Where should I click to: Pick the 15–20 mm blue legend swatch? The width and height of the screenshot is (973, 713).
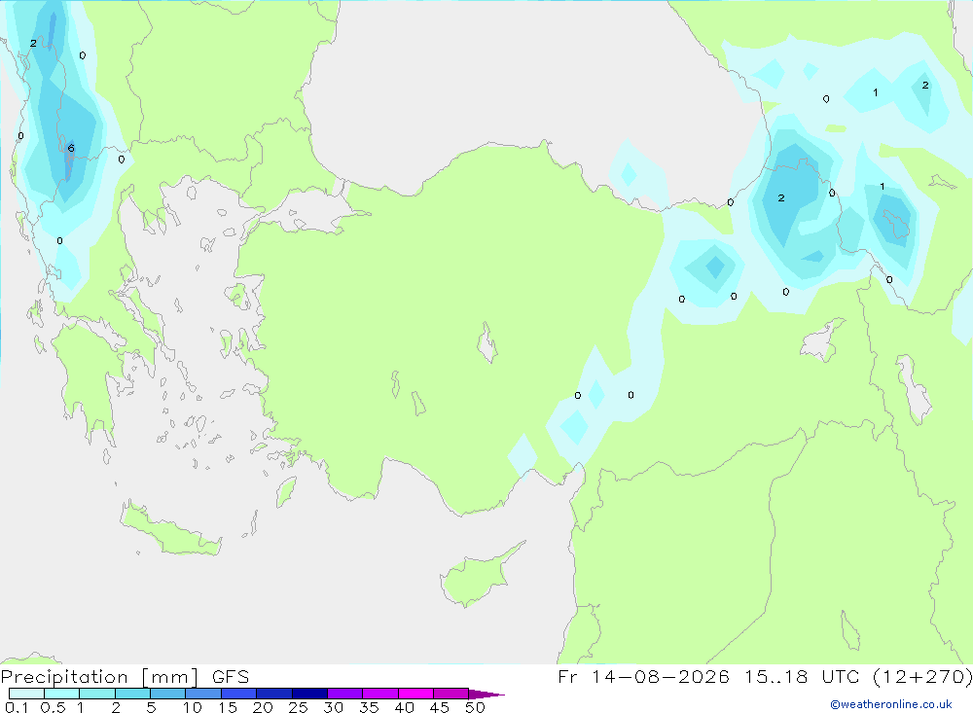coord(239,694)
